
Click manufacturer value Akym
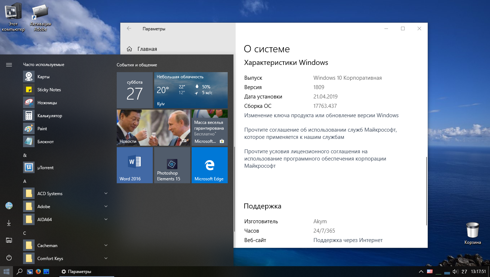pyautogui.click(x=320, y=221)
